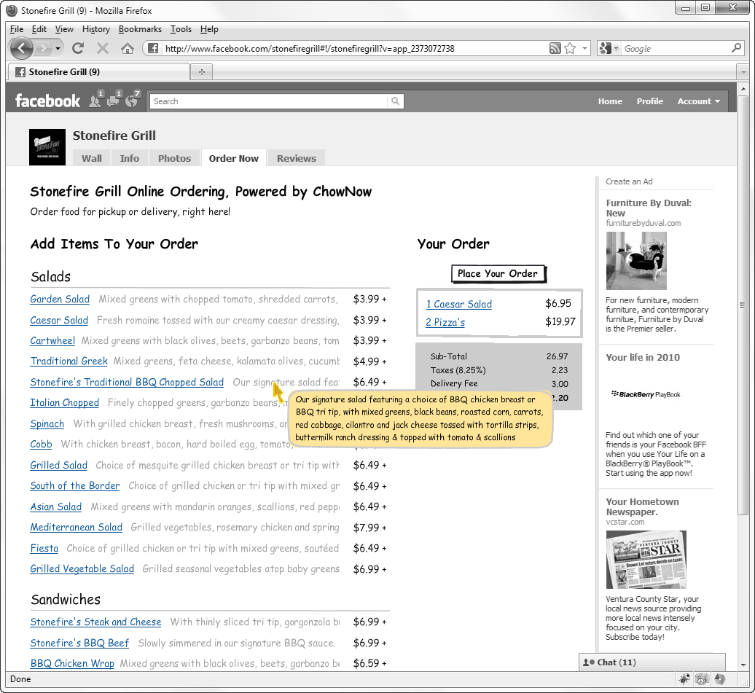This screenshot has width=755, height=693.
Task: Click the Furniture By Duval ad image
Action: click(636, 261)
